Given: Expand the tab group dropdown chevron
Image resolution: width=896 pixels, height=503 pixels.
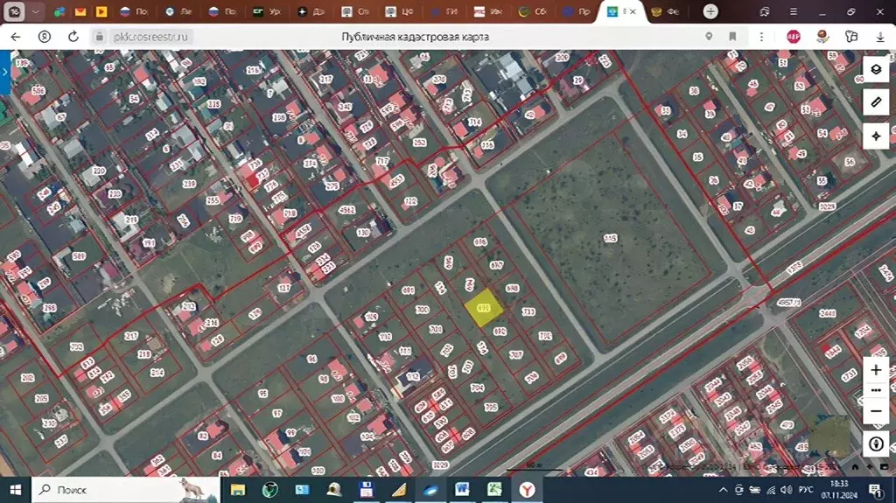Looking at the screenshot, I should (35, 11).
